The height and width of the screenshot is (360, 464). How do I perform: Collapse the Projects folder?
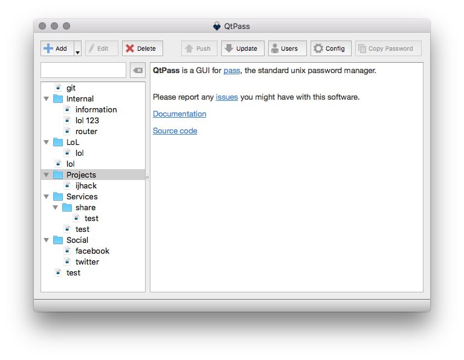47,175
